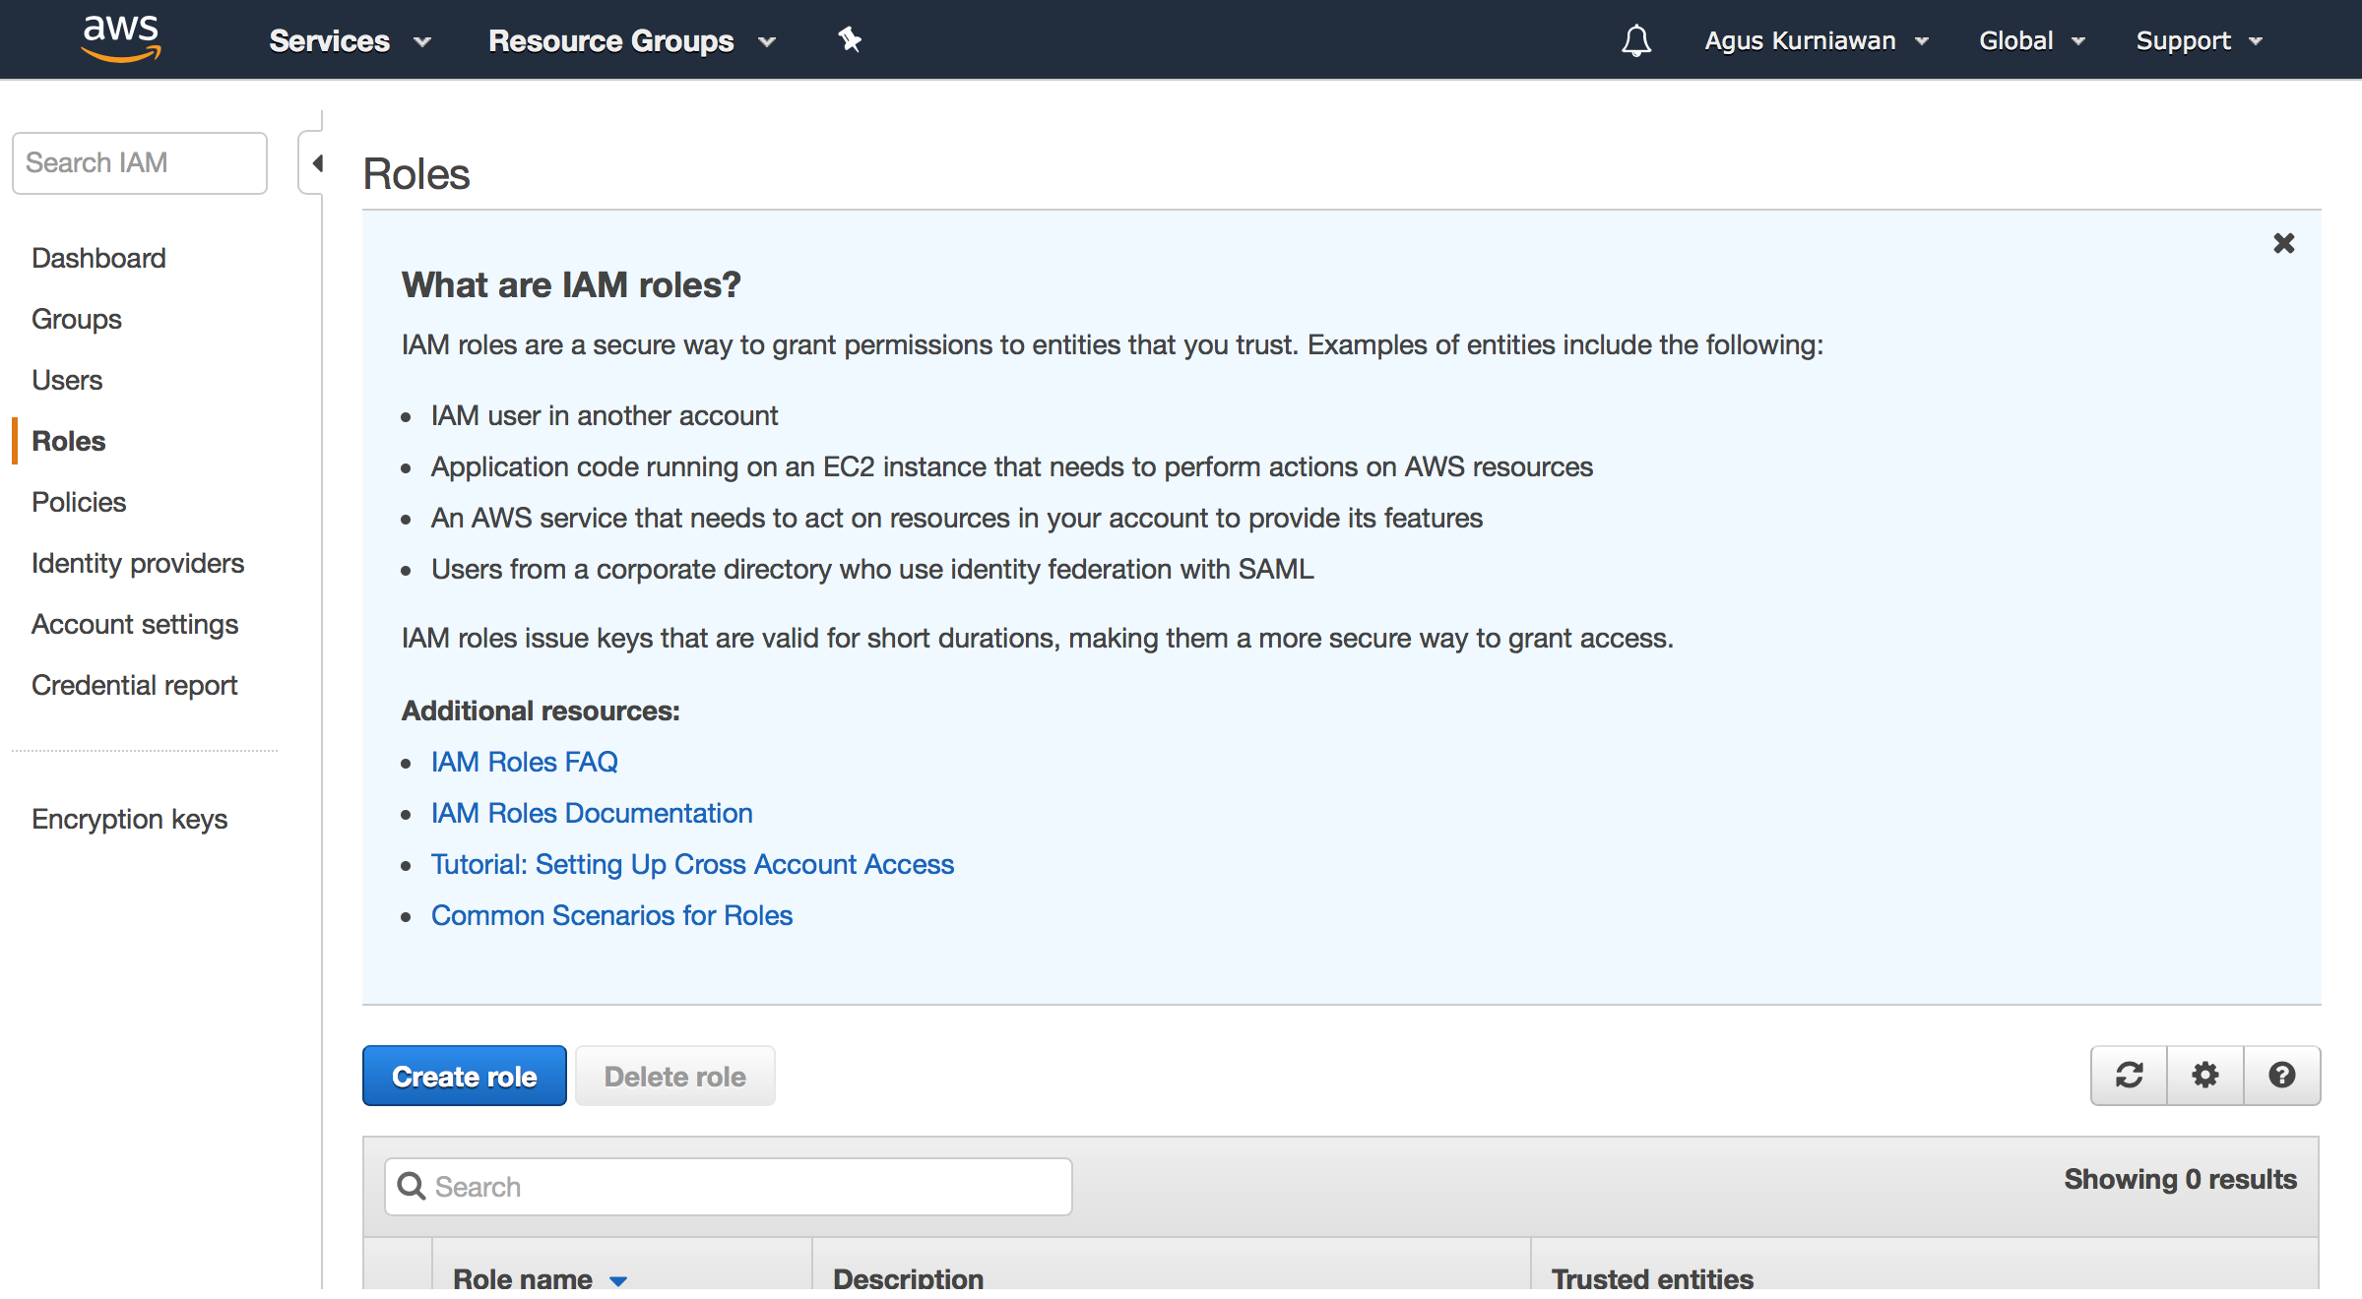The image size is (2362, 1299).
Task: Collapse the IAM sidebar with arrow
Action: [x=316, y=163]
